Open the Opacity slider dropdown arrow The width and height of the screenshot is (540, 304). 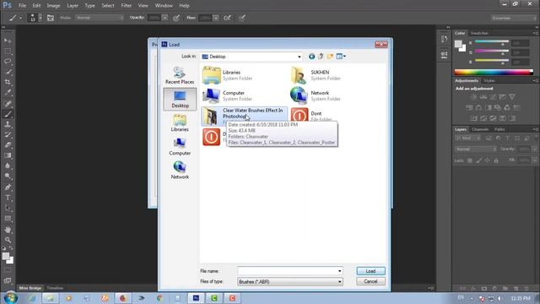[x=165, y=18]
